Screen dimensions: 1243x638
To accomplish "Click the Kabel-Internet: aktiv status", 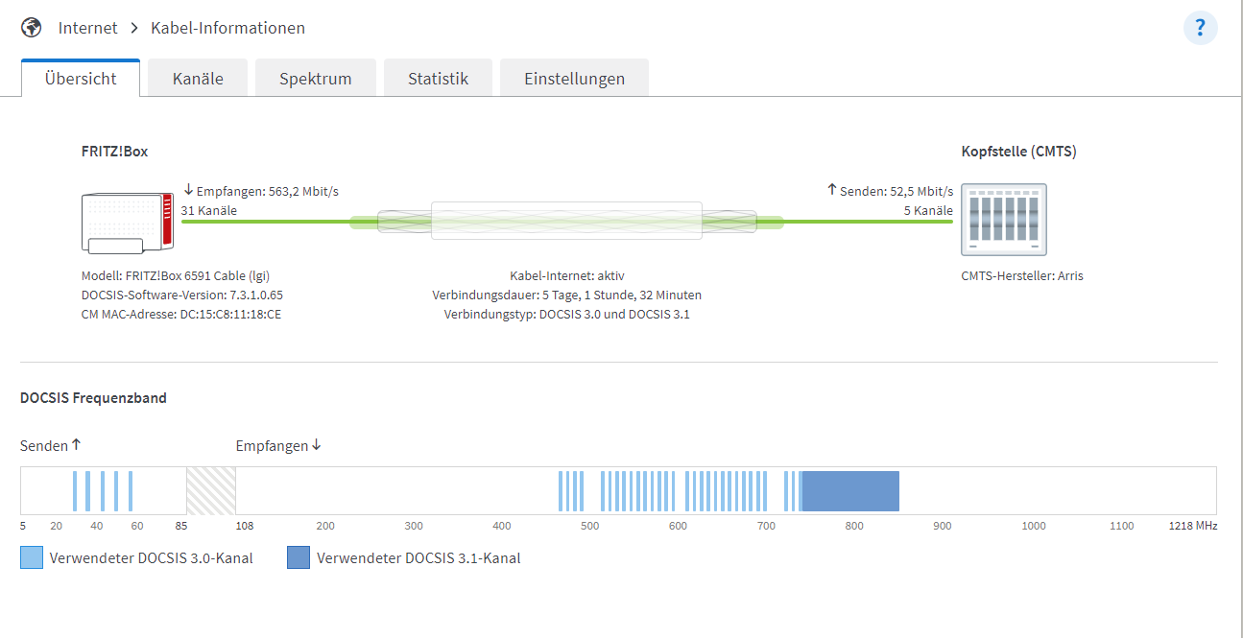I will point(566,275).
